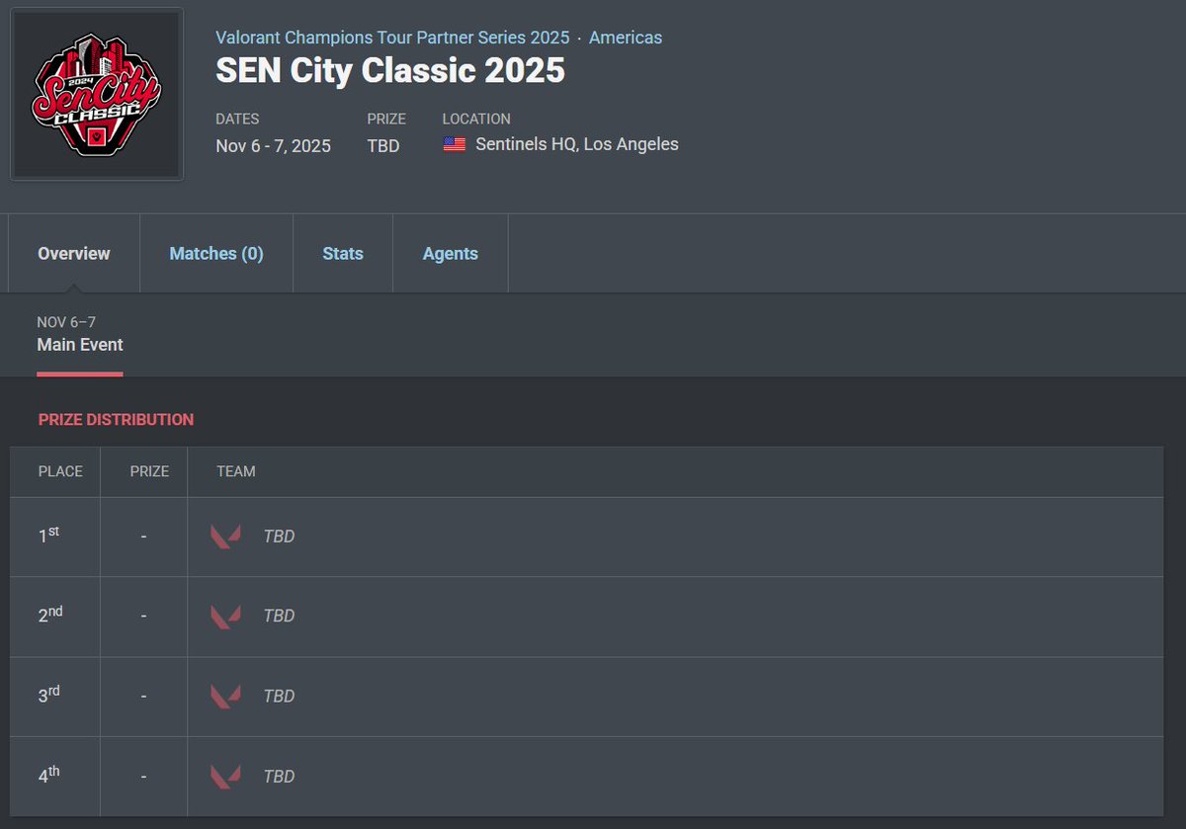Click the TBD team in 3rd place
The height and width of the screenshot is (829, 1186).
tap(279, 697)
